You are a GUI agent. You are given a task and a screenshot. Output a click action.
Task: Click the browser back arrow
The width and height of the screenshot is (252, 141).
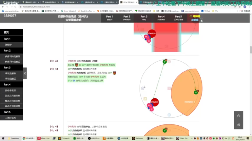click(x=3, y=7)
